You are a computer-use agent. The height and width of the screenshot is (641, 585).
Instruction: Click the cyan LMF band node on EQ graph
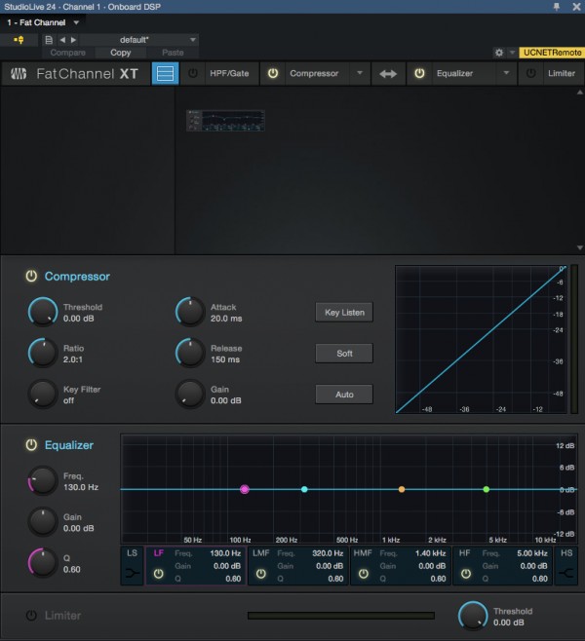point(304,489)
